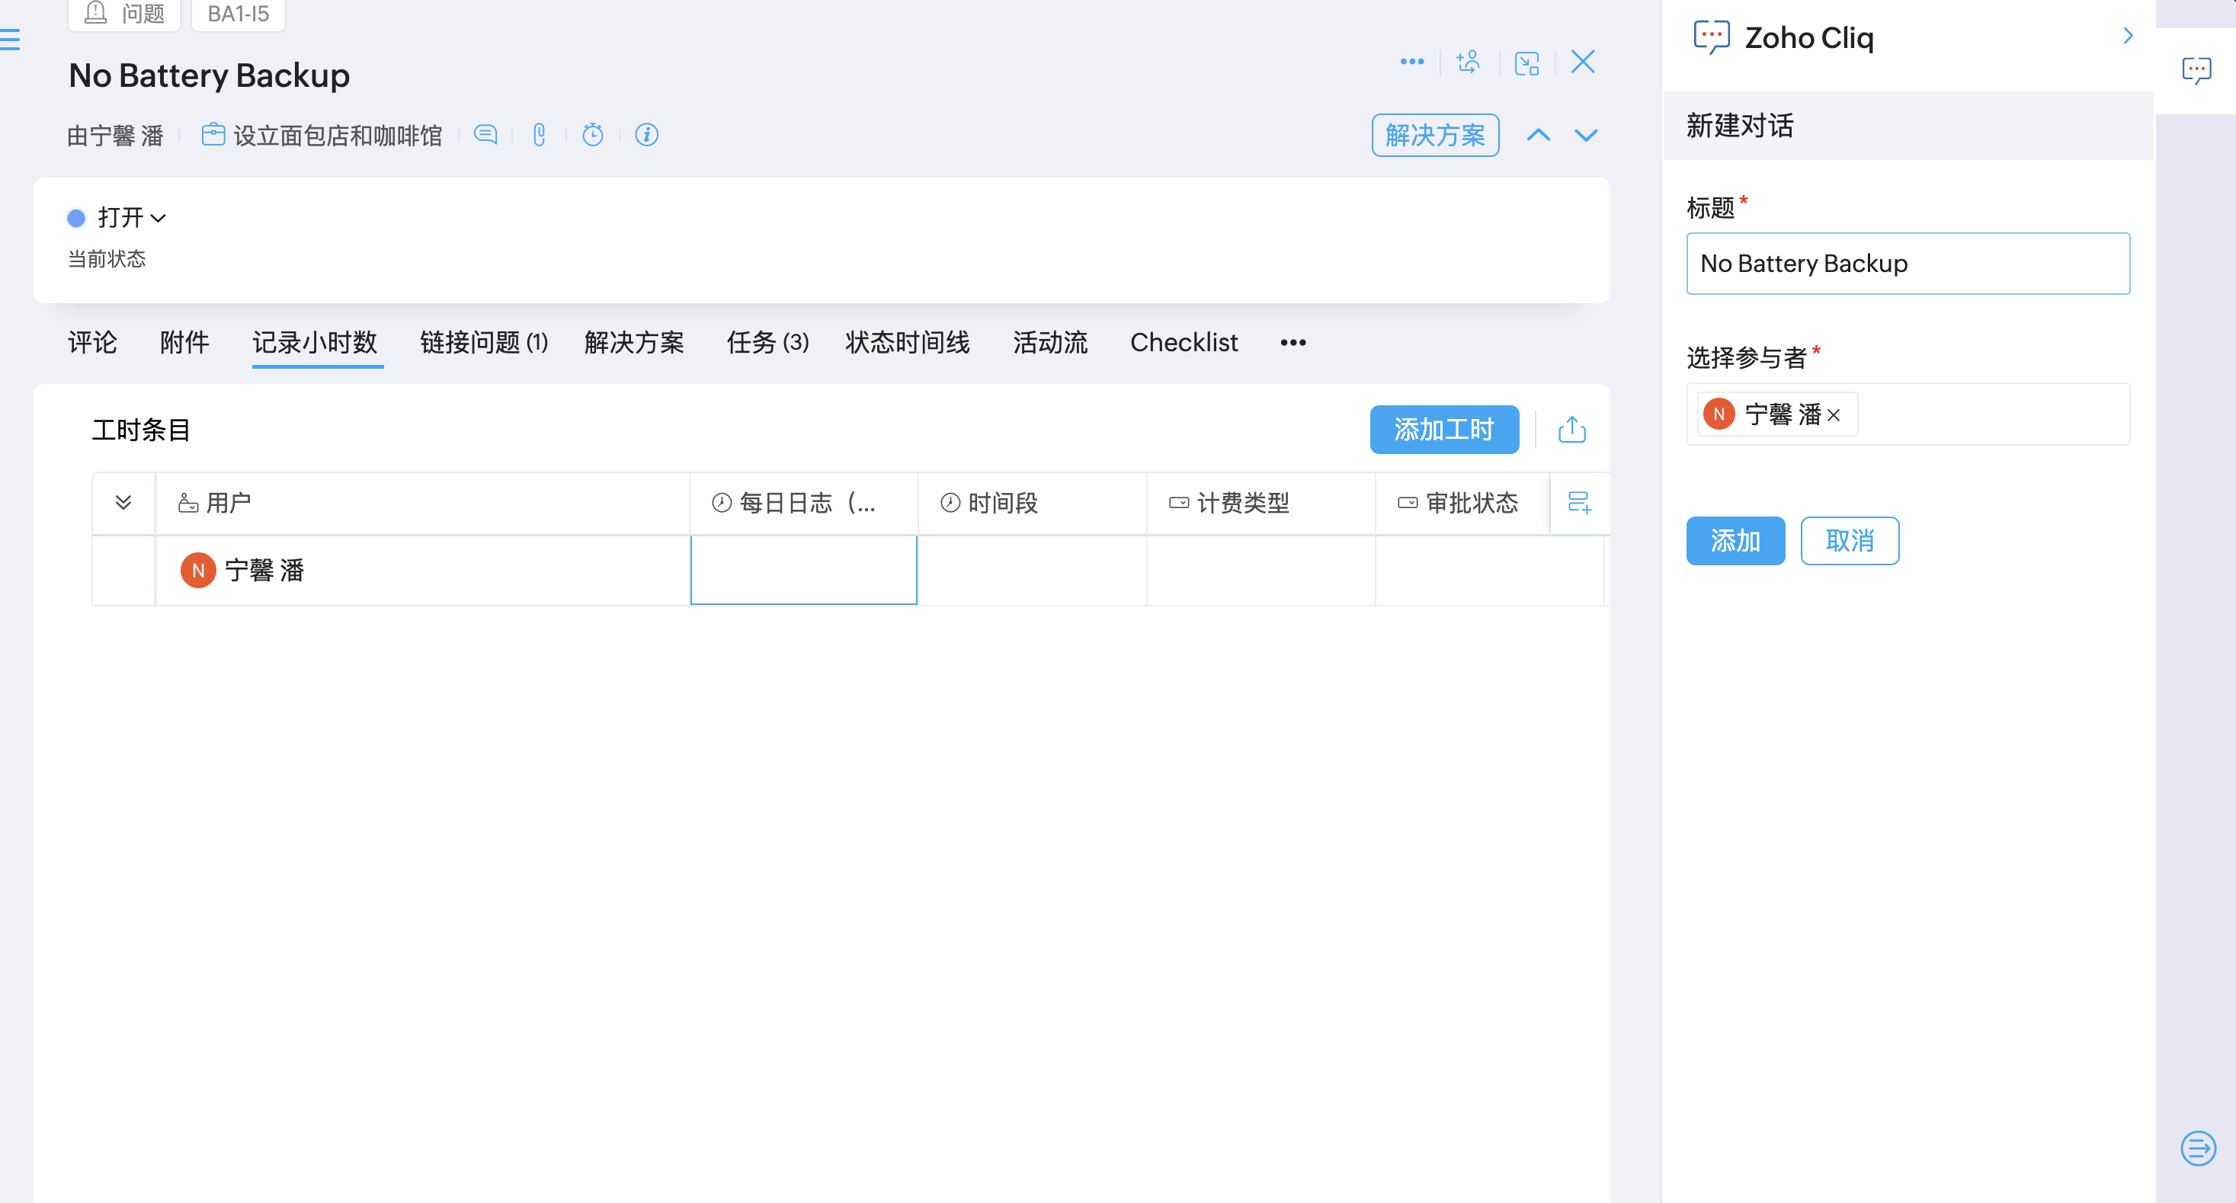Collapse the Zoho Cliq panel arrow
2236x1203 pixels.
2128,37
